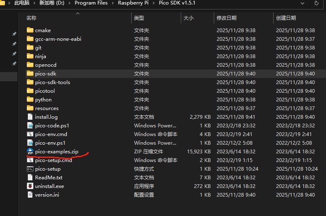Expand the chevron after 新加卷 (D:) breadcrumb

(x=69, y=3)
